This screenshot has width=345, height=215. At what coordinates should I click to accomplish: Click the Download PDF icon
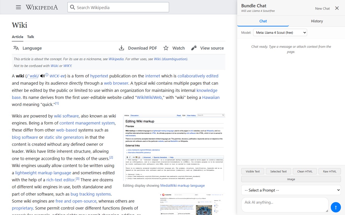(122, 48)
